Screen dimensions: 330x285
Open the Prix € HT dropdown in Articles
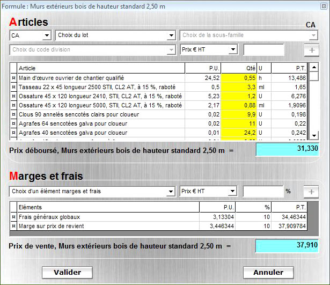pyautogui.click(x=233, y=49)
